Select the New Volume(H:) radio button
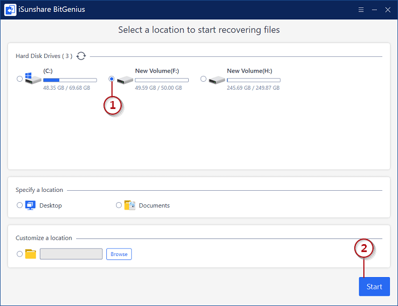Image resolution: width=398 pixels, height=306 pixels. click(x=204, y=79)
